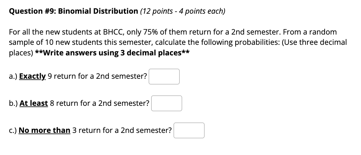Image resolution: width=361 pixels, height=155 pixels.
Task: Click the underlined phrase "At least"
Action: (x=34, y=103)
